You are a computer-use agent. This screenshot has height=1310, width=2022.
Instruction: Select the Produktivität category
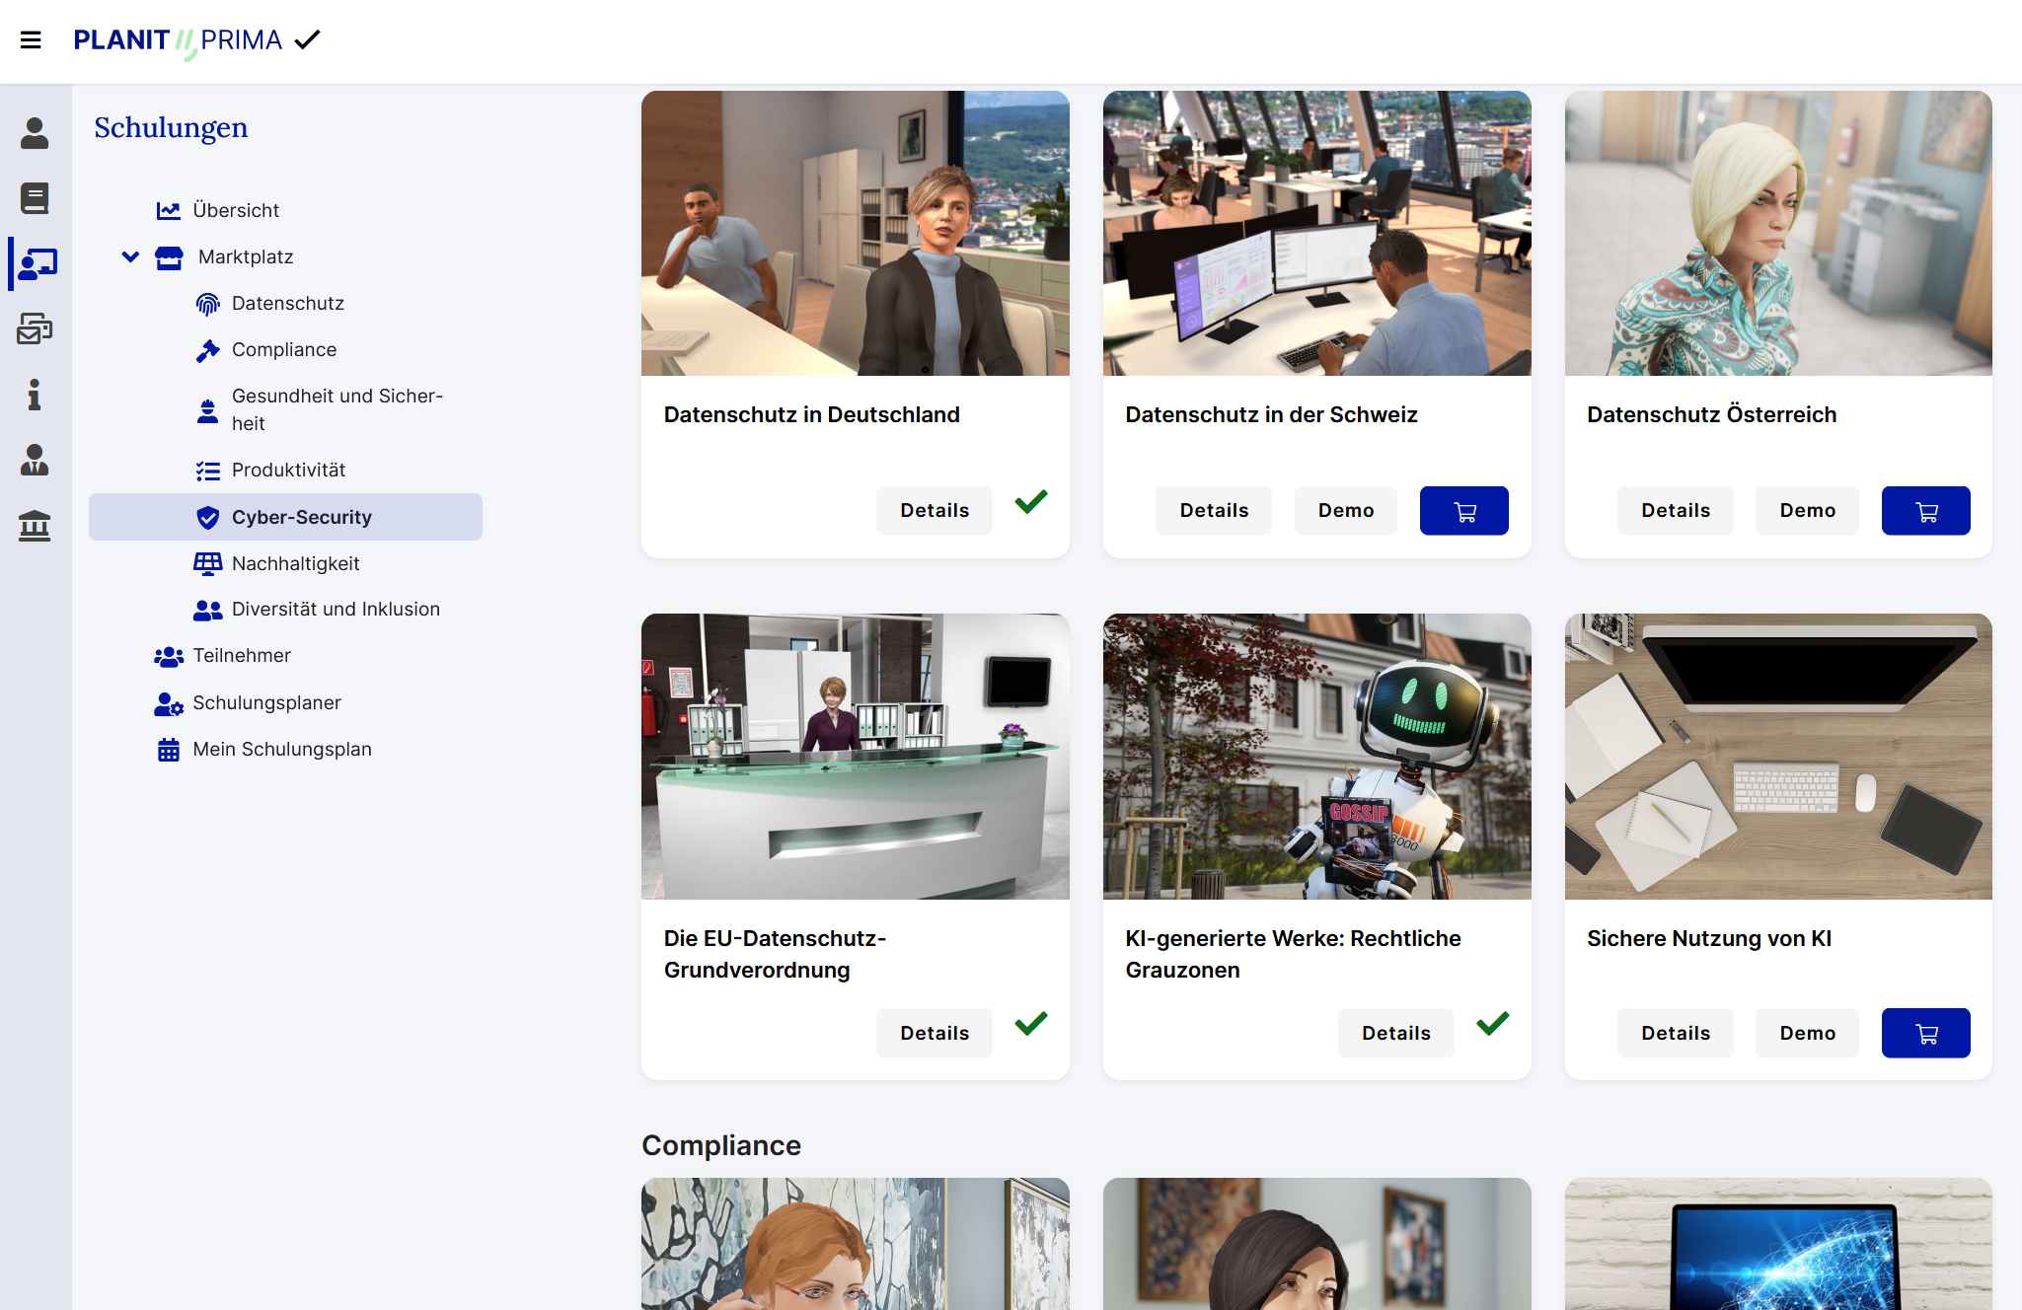pos(288,470)
